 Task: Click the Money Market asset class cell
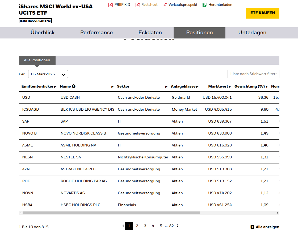(184, 109)
